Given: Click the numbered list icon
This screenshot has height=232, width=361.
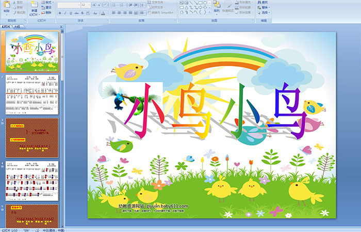Looking at the screenshot, I should (122, 5).
